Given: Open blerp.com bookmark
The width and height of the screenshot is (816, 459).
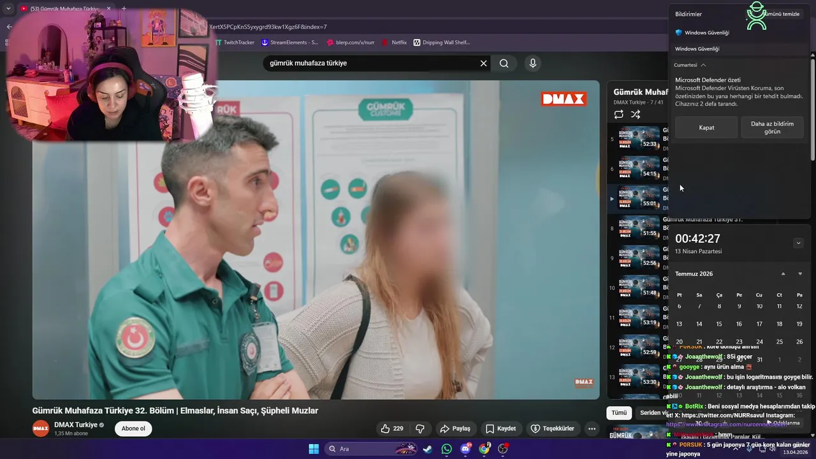Looking at the screenshot, I should coord(350,42).
